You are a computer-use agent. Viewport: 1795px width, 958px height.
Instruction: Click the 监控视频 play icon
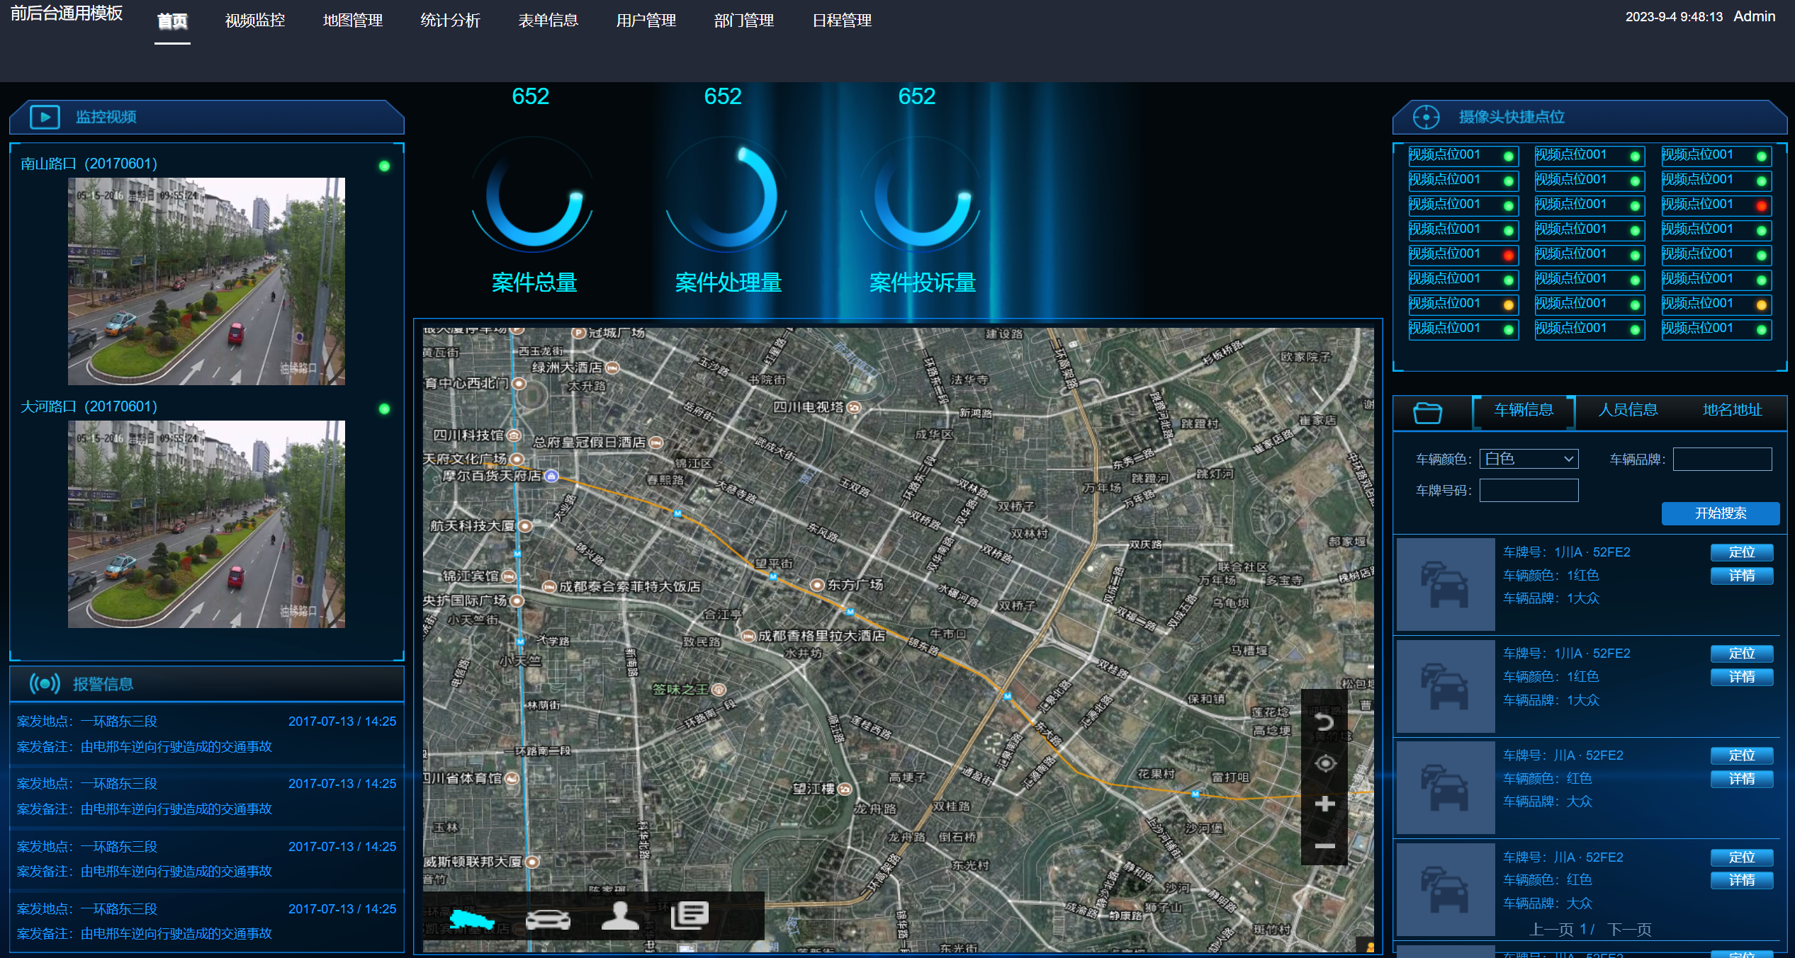pyautogui.click(x=45, y=117)
